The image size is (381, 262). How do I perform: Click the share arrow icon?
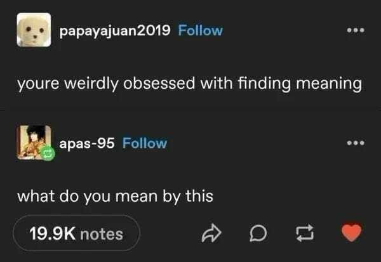coord(211,233)
